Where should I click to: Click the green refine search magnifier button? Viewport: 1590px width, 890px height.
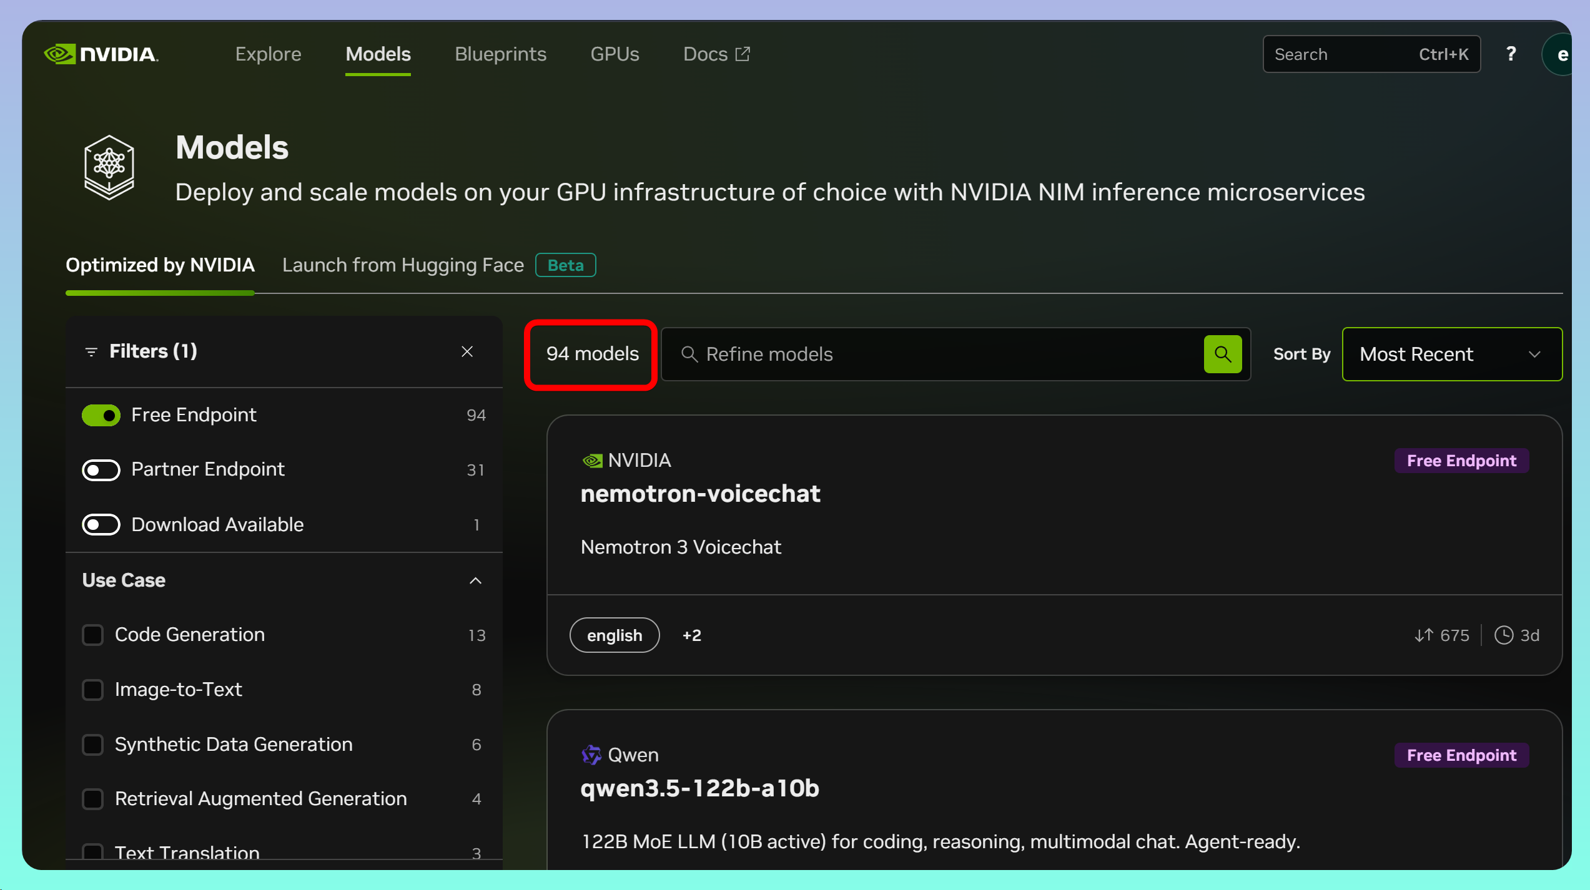click(x=1222, y=354)
